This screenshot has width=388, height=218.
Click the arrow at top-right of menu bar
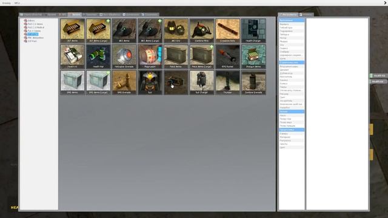pos(386,2)
